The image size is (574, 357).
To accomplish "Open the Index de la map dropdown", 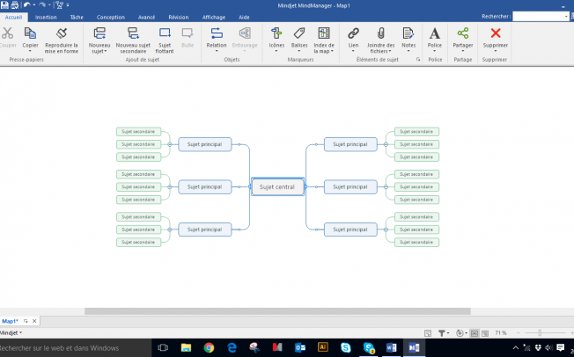I will (324, 51).
